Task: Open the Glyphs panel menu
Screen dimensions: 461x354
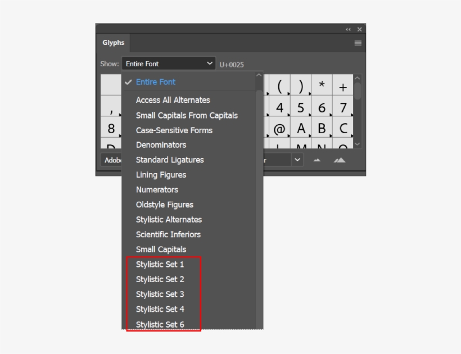Action: coord(357,43)
